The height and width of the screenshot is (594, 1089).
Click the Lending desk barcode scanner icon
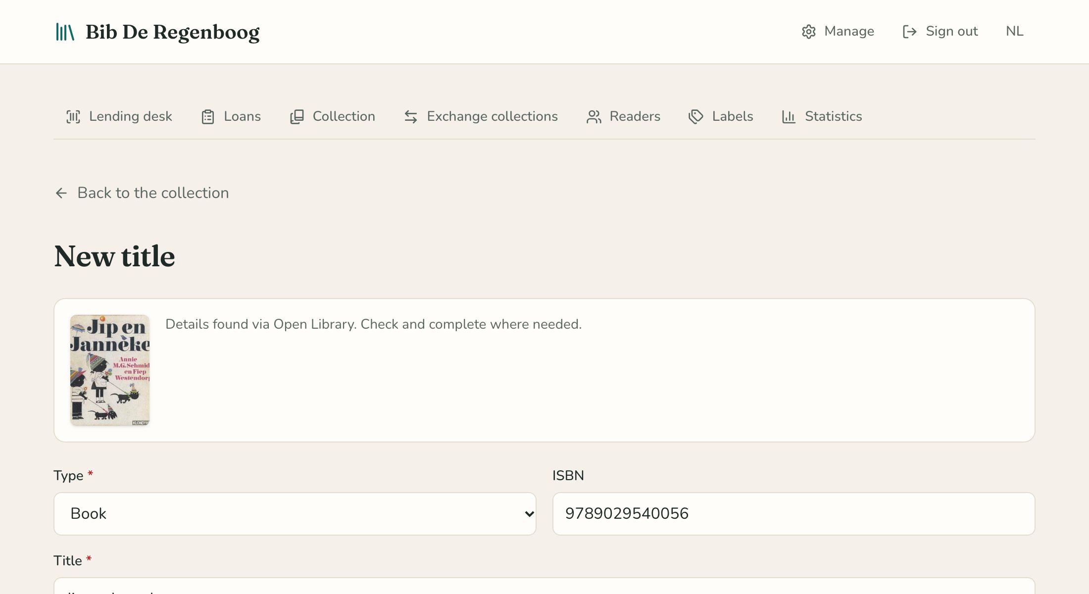pyautogui.click(x=73, y=117)
